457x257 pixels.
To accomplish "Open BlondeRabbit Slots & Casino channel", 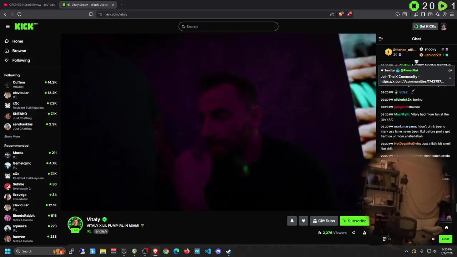I will click(30, 218).
